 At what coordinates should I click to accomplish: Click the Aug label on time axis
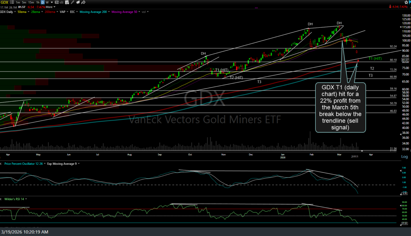(130, 154)
